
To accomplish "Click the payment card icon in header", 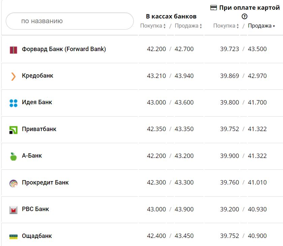I will 213,8.
